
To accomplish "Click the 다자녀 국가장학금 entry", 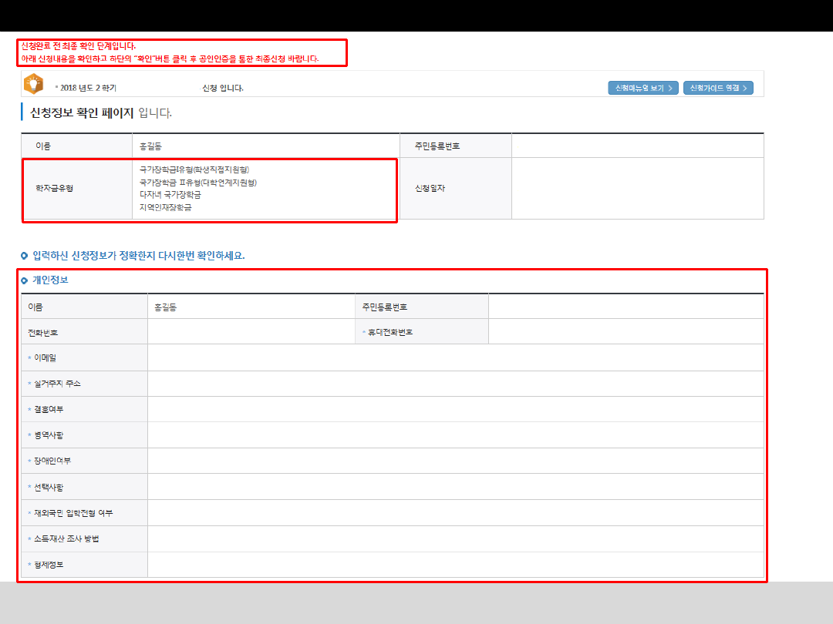I will click(170, 195).
